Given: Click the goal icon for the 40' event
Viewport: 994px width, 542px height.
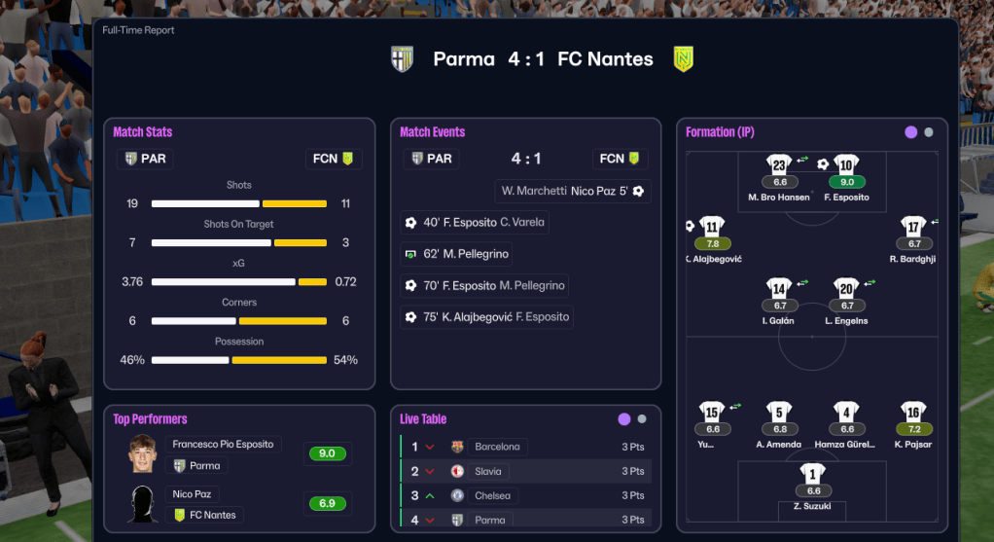Looking at the screenshot, I should pos(410,223).
